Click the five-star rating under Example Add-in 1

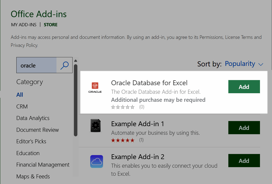pos(123,140)
